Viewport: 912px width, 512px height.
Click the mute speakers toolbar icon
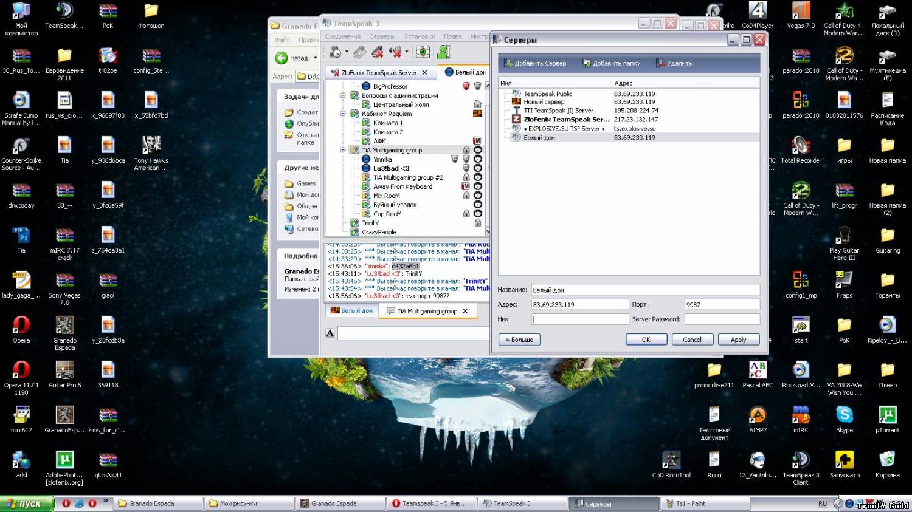pos(395,52)
